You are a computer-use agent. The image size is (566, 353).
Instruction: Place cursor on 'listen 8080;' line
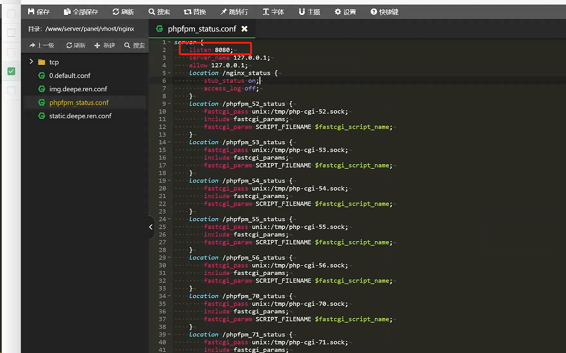(211, 50)
